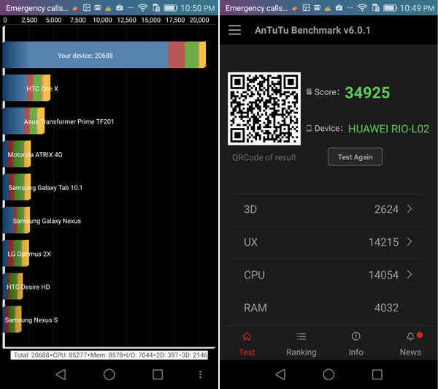The width and height of the screenshot is (438, 389).
Task: Tap the score value 34925
Action: point(367,92)
